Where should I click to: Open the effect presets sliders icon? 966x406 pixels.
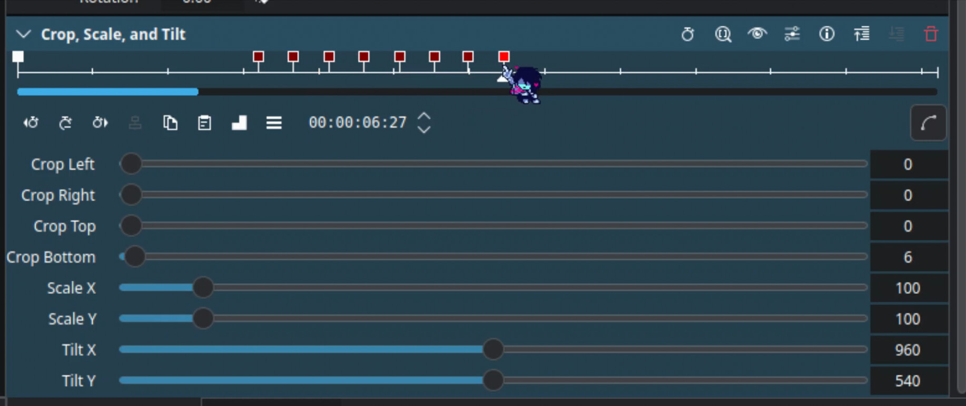792,34
